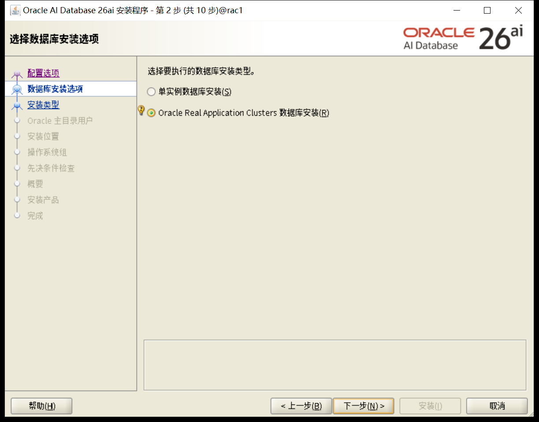
Task: Click the empty message box at the bottom
Action: pyautogui.click(x=335, y=365)
